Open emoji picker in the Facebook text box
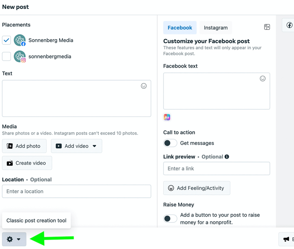Screen dimensions: 294x249 coord(262,78)
